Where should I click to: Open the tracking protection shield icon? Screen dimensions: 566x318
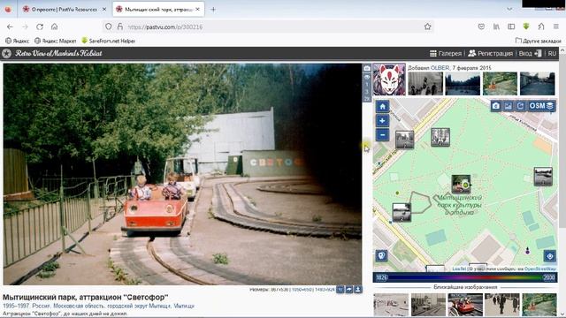click(x=108, y=26)
